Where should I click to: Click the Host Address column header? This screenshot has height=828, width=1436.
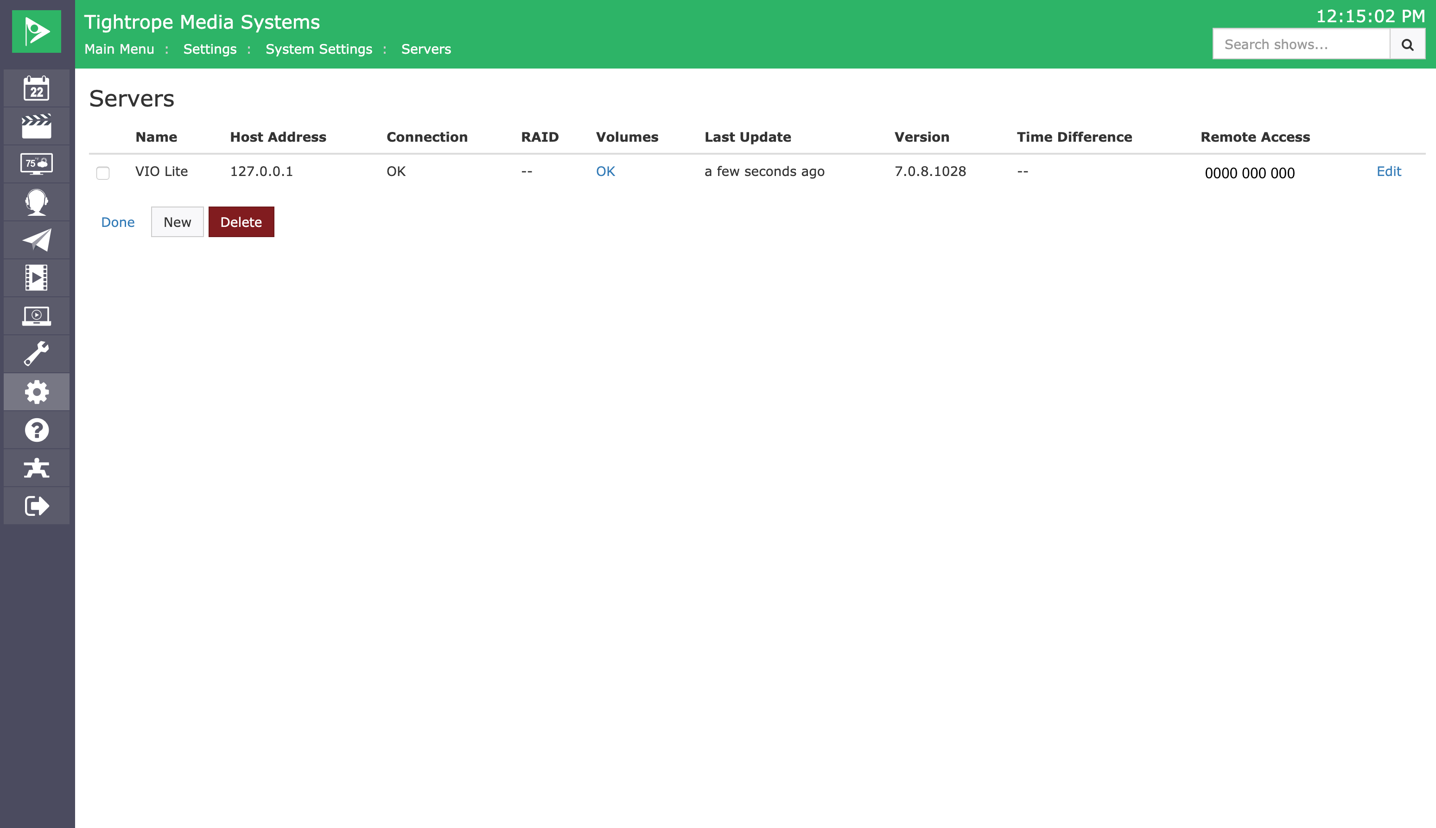278,137
